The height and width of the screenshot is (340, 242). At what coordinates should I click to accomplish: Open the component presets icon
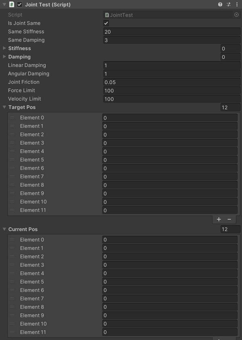[x=229, y=4]
